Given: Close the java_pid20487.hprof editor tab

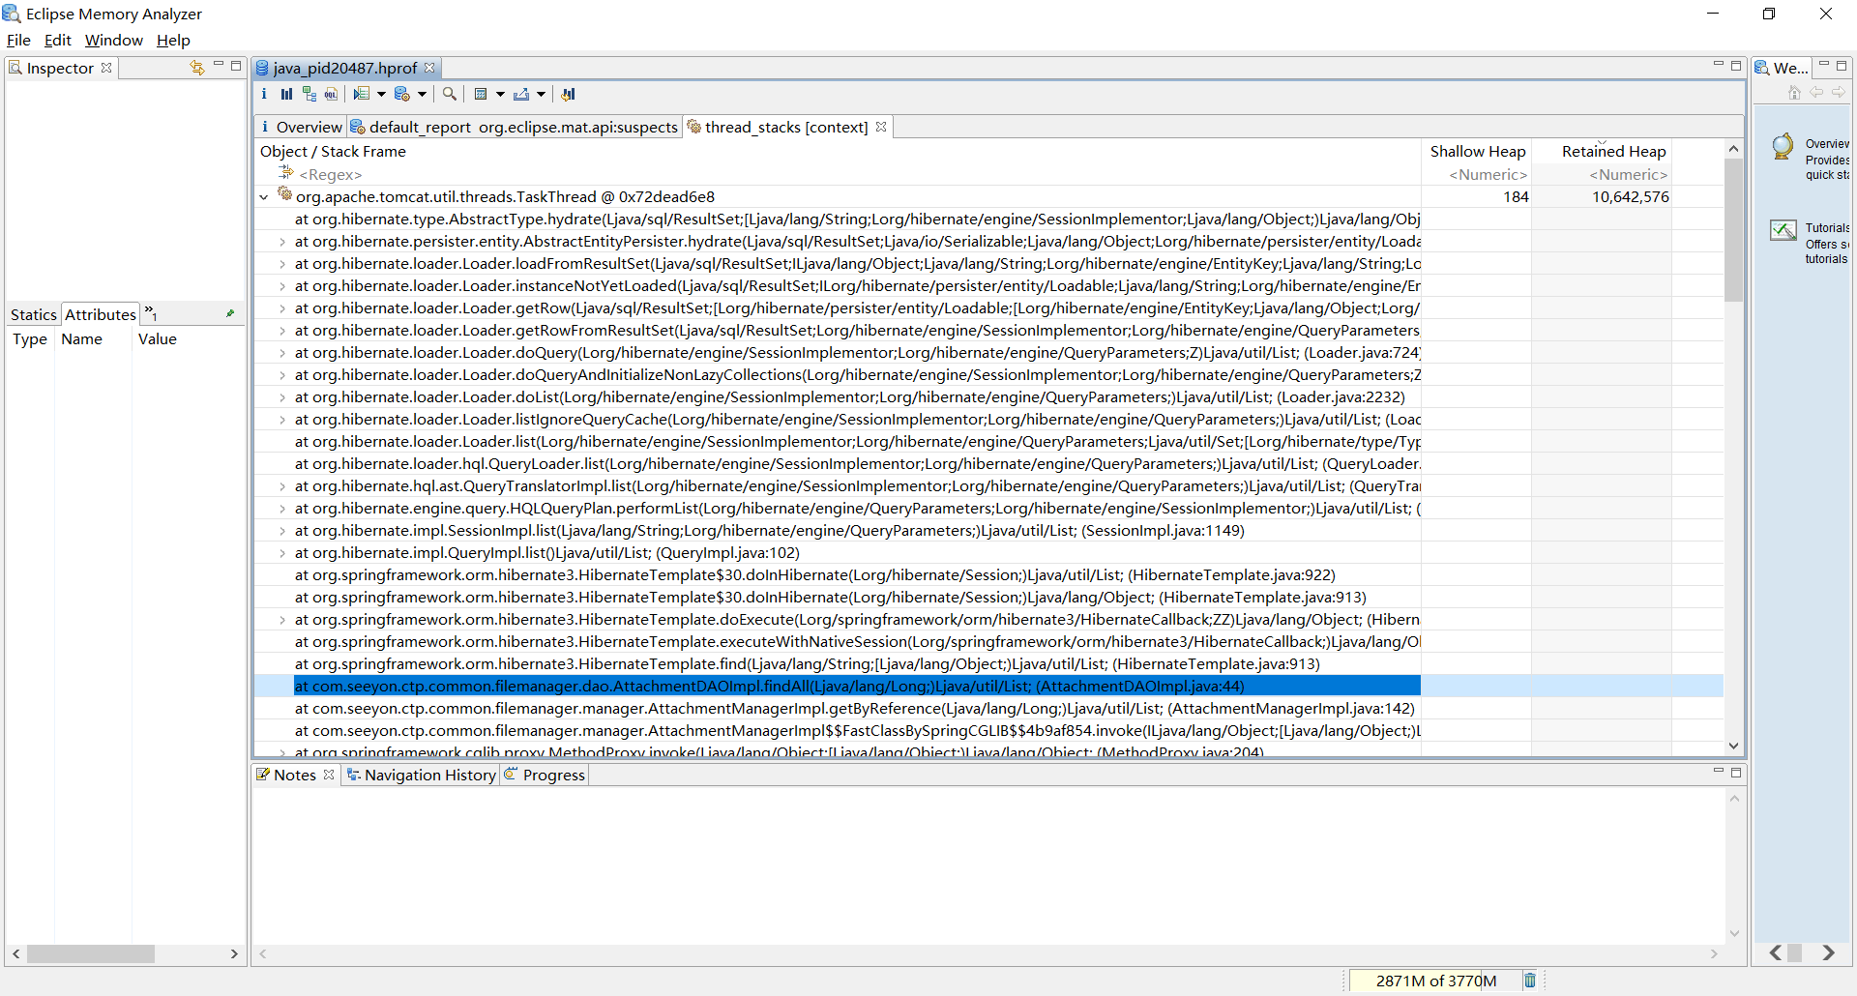Looking at the screenshot, I should (x=429, y=68).
